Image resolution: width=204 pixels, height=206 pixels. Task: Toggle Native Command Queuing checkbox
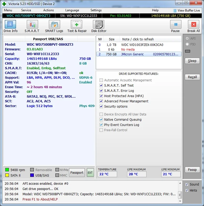101,120
